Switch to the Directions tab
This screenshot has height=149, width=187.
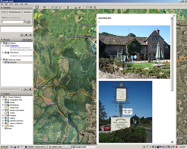click(27, 12)
